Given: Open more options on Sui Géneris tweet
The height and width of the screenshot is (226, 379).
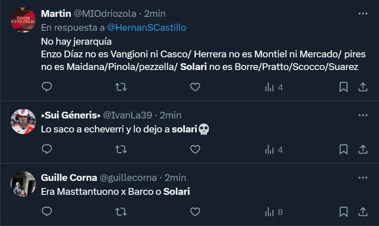Looking at the screenshot, I should [x=363, y=115].
